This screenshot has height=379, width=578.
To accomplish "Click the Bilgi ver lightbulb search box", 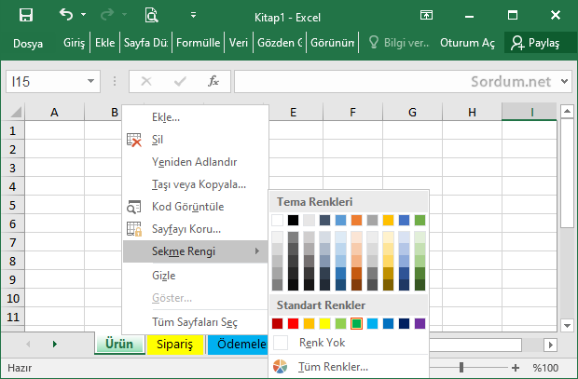I will point(399,43).
